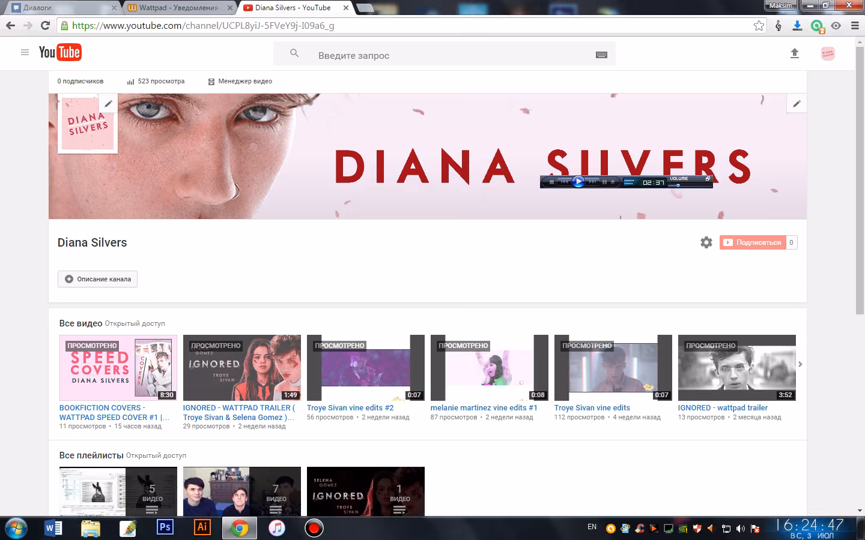Click the eye extension icon
The image size is (865, 540).
coord(836,26)
